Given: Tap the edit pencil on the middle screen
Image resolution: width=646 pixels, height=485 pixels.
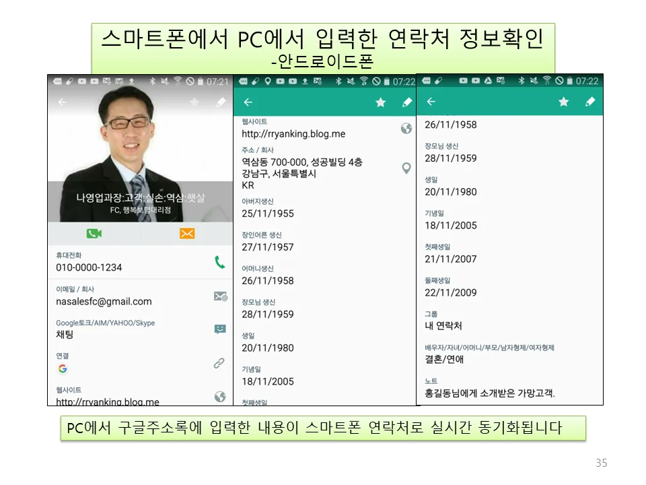Looking at the screenshot, I should 406,101.
